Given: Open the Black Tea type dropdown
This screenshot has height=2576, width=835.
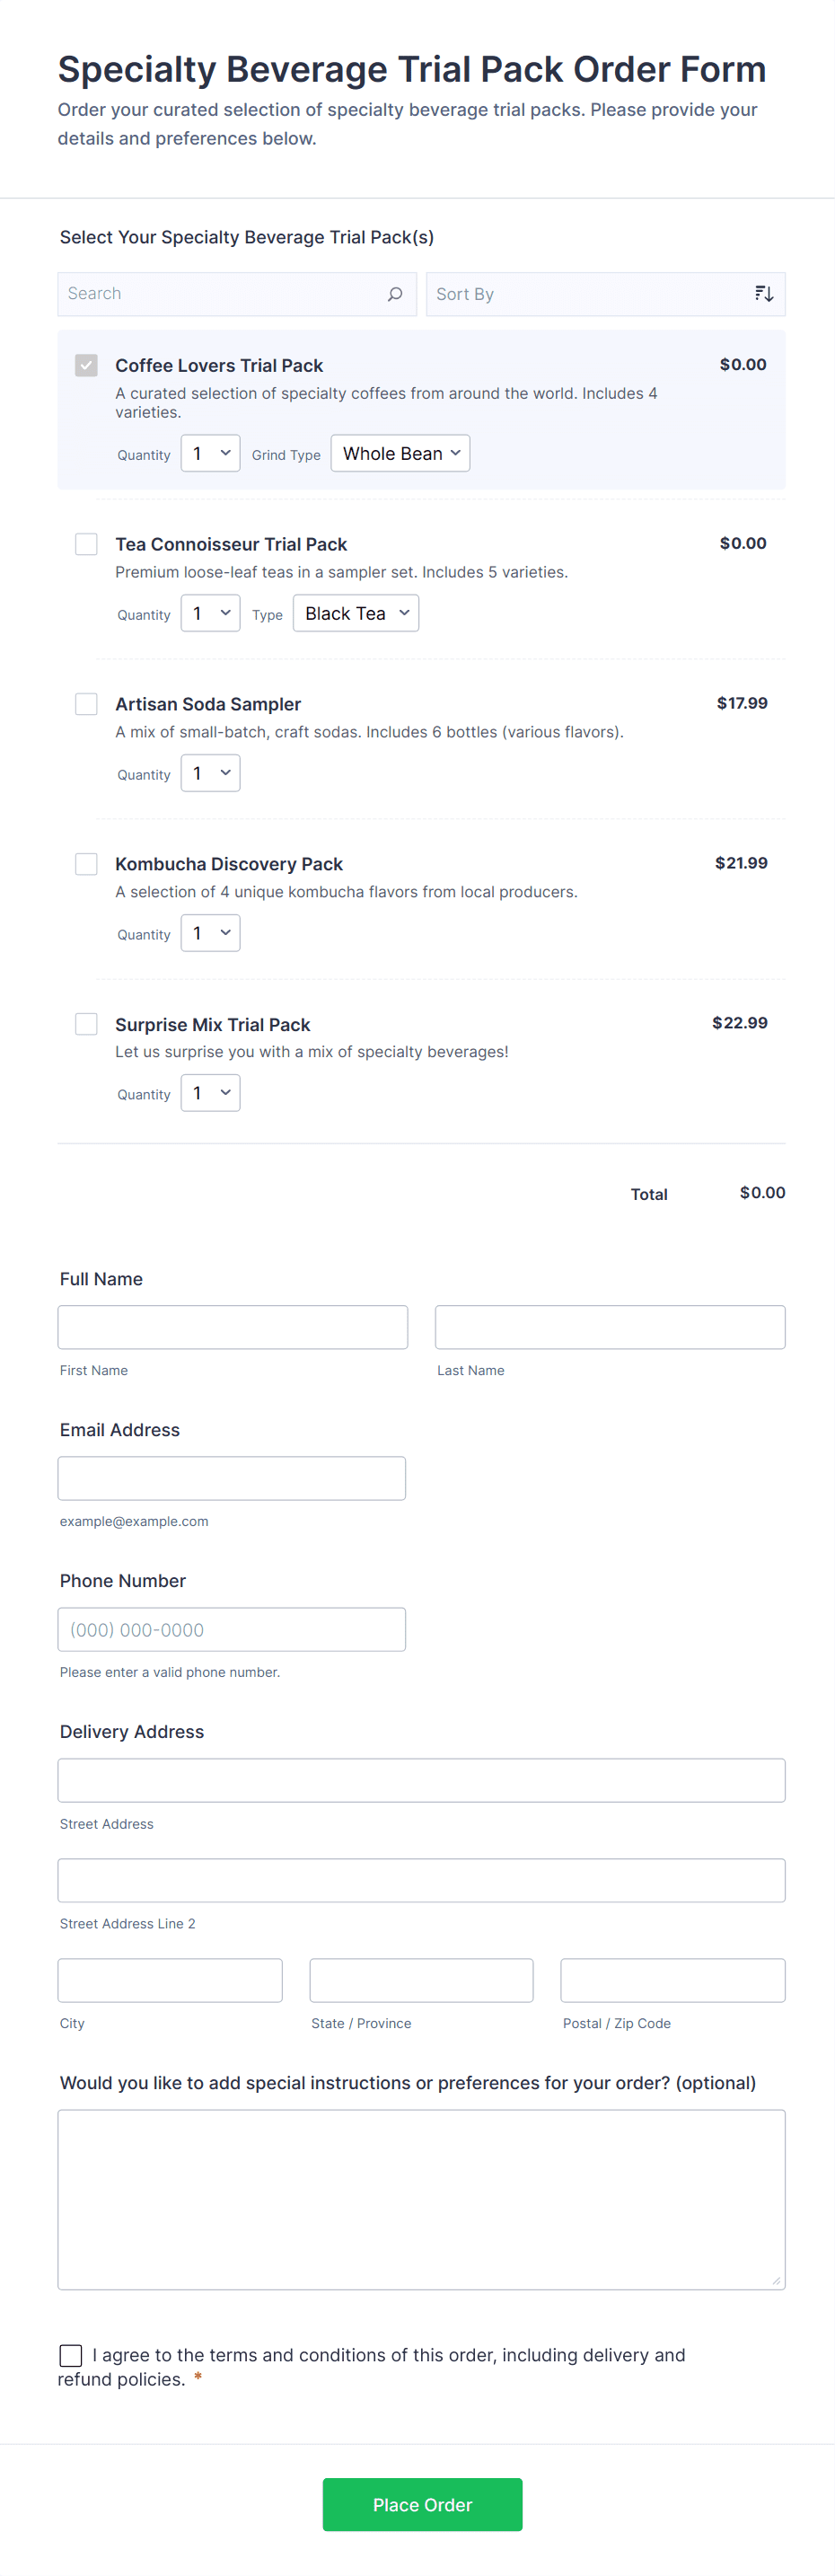Looking at the screenshot, I should point(355,613).
